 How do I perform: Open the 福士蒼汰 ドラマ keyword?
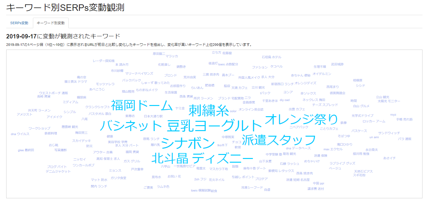[x=76, y=81]
